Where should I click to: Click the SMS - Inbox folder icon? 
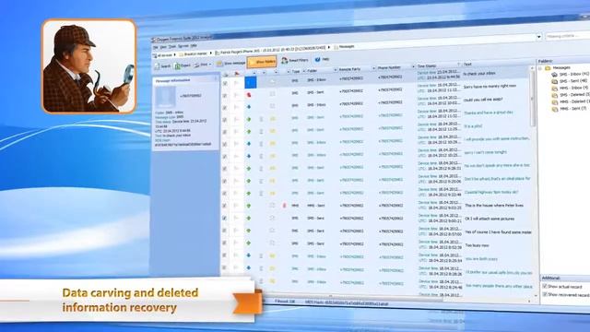[x=554, y=75]
